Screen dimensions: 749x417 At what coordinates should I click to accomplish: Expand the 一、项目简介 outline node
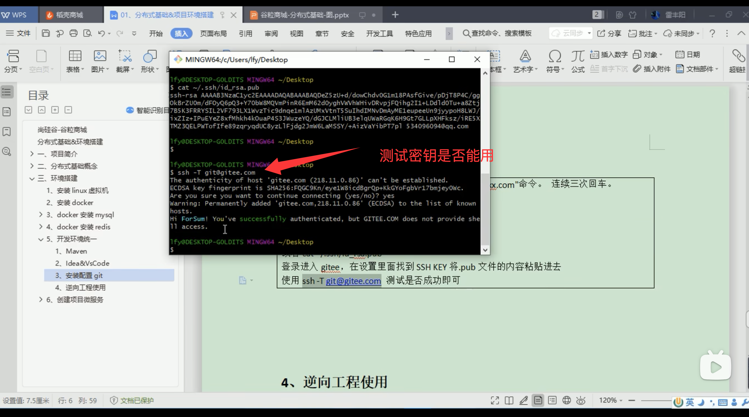(32, 154)
